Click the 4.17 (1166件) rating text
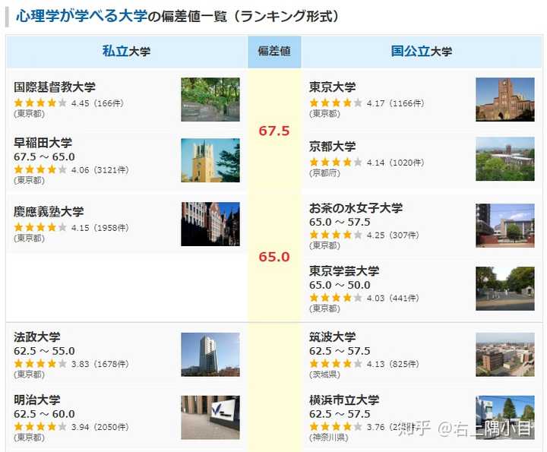 396,103
